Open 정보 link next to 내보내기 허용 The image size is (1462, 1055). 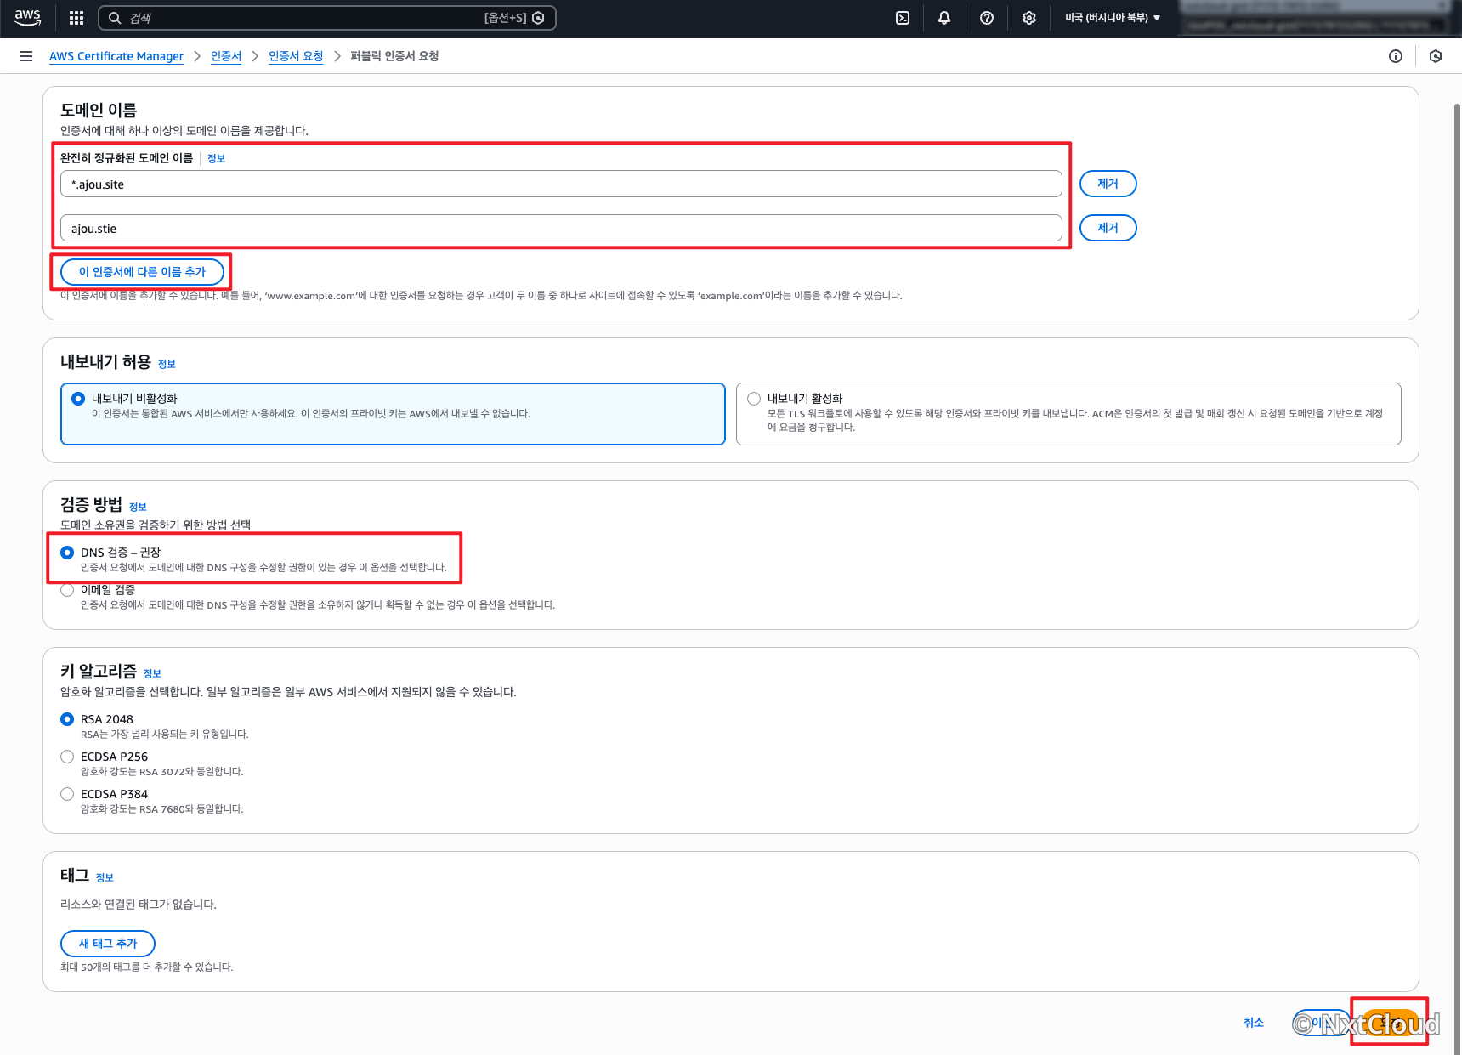pos(167,365)
